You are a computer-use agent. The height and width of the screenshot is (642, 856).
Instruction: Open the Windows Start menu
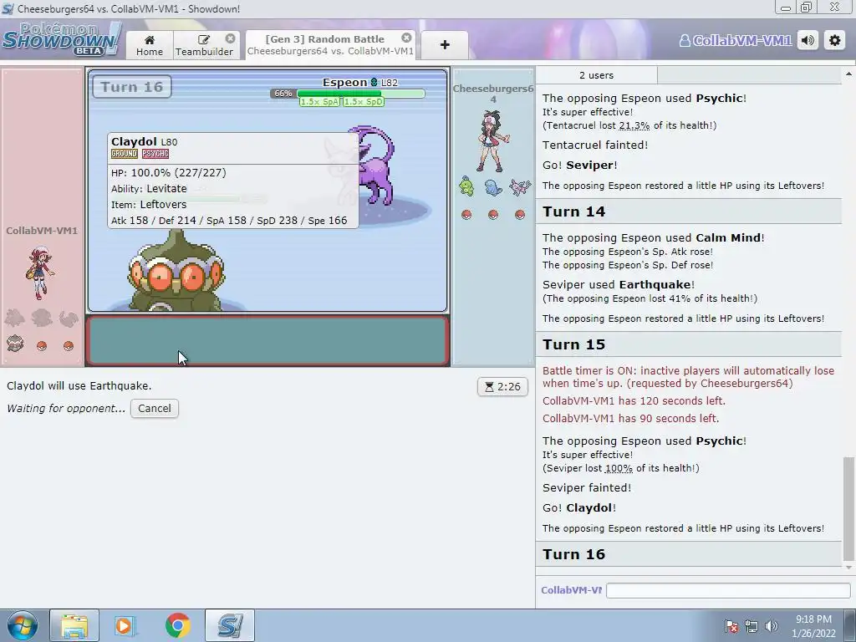click(22, 625)
